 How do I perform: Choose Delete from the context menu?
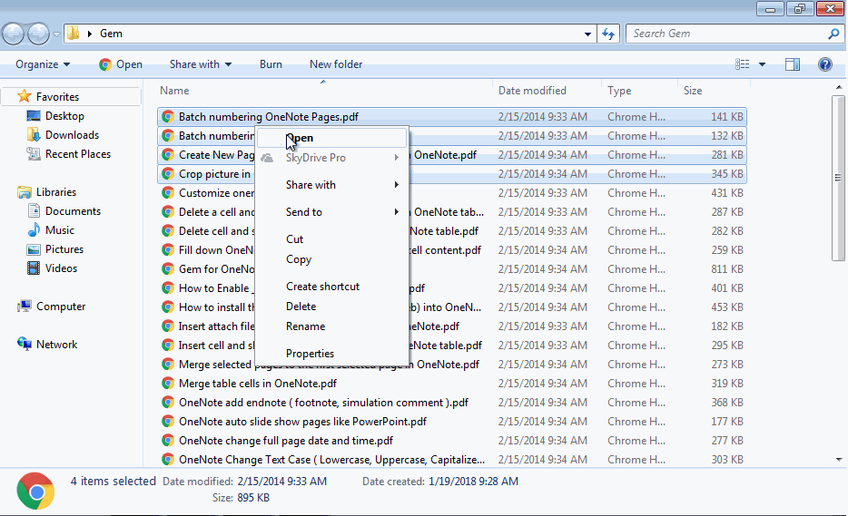[x=301, y=307]
